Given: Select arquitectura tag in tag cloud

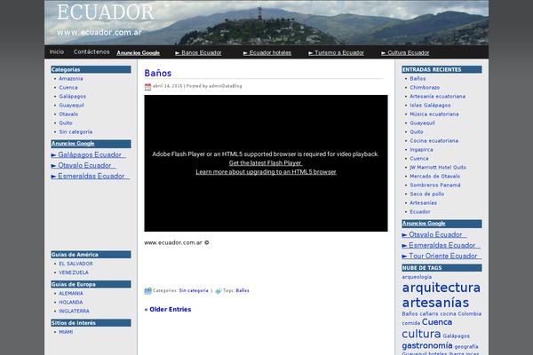Looking at the screenshot, I should pyautogui.click(x=441, y=288).
